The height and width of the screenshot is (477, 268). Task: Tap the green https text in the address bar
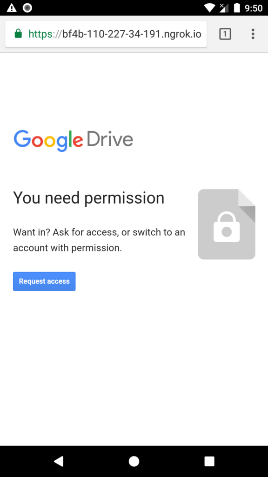pos(41,34)
